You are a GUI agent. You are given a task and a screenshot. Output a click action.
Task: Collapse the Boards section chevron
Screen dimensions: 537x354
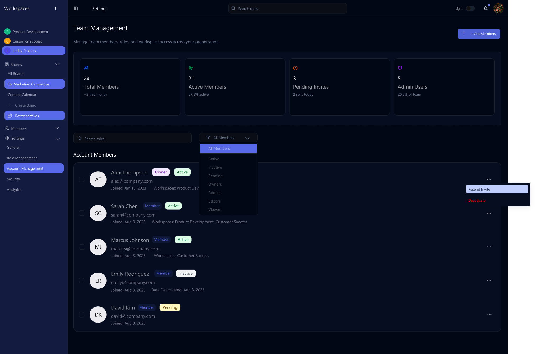point(57,64)
